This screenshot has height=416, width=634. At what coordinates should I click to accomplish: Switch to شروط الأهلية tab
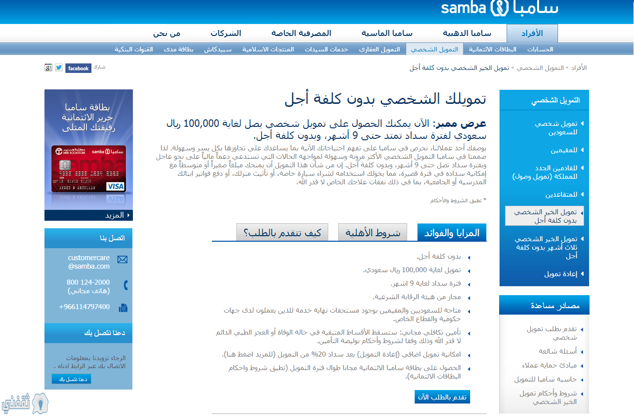pyautogui.click(x=373, y=233)
